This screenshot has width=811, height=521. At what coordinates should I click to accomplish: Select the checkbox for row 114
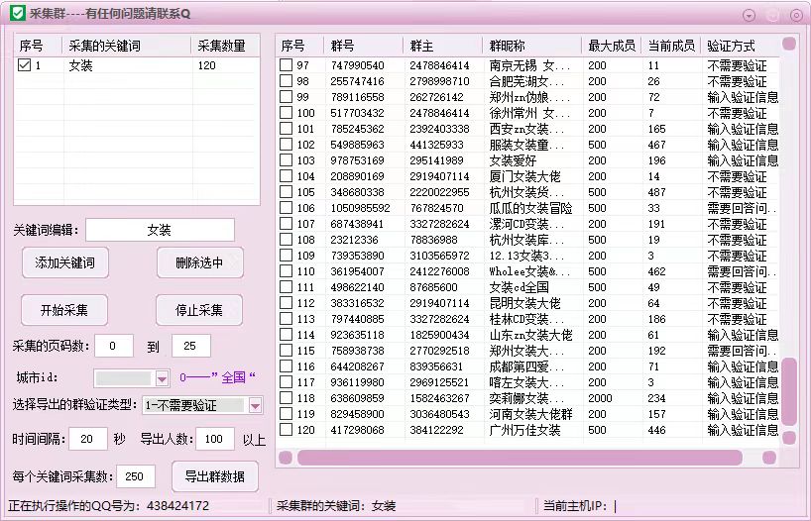tap(286, 334)
